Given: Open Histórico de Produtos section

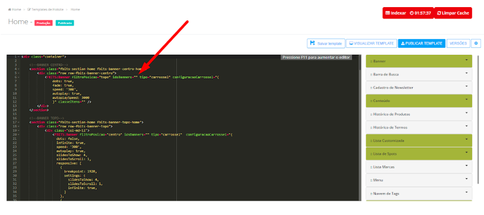Looking at the screenshot, I should (x=419, y=114).
